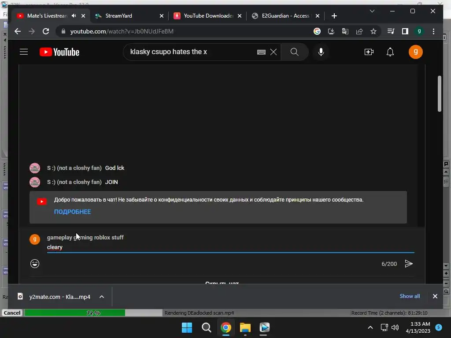Open a new browser tab
The height and width of the screenshot is (338, 451).
pos(334,16)
